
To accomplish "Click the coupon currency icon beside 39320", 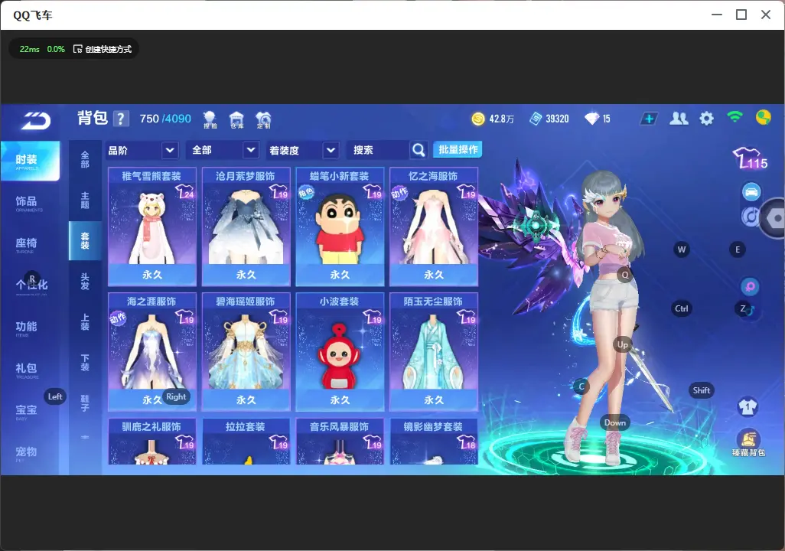I will click(x=536, y=119).
